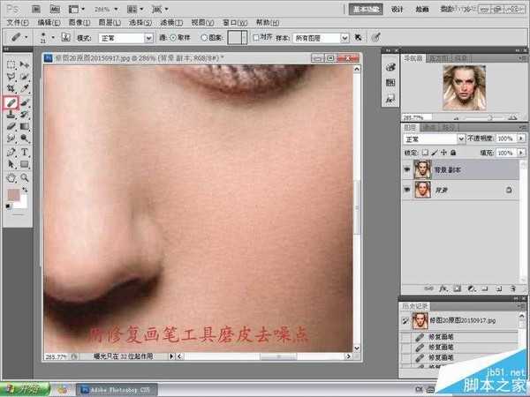
Task: Launch Mini Bridge from application bar
Action: tap(55, 9)
